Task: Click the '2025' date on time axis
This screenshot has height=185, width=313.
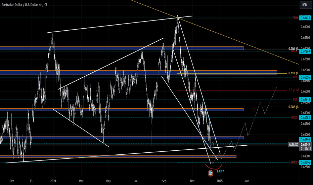Action: [220, 181]
